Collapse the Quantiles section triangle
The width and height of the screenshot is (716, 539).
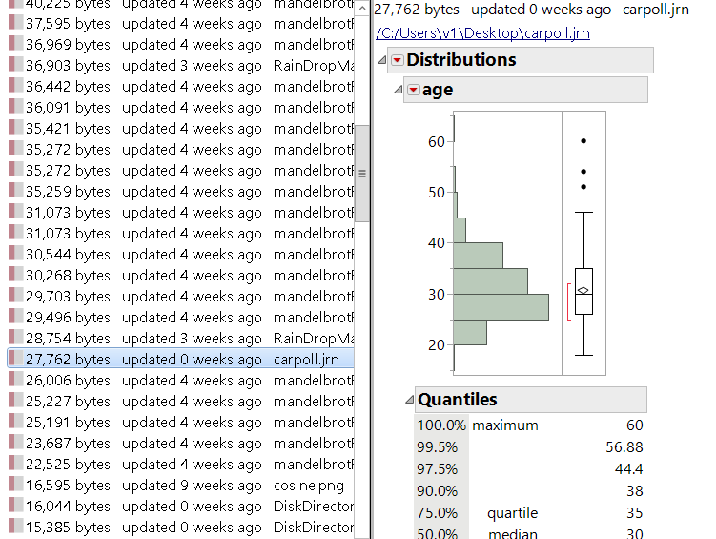[408, 399]
